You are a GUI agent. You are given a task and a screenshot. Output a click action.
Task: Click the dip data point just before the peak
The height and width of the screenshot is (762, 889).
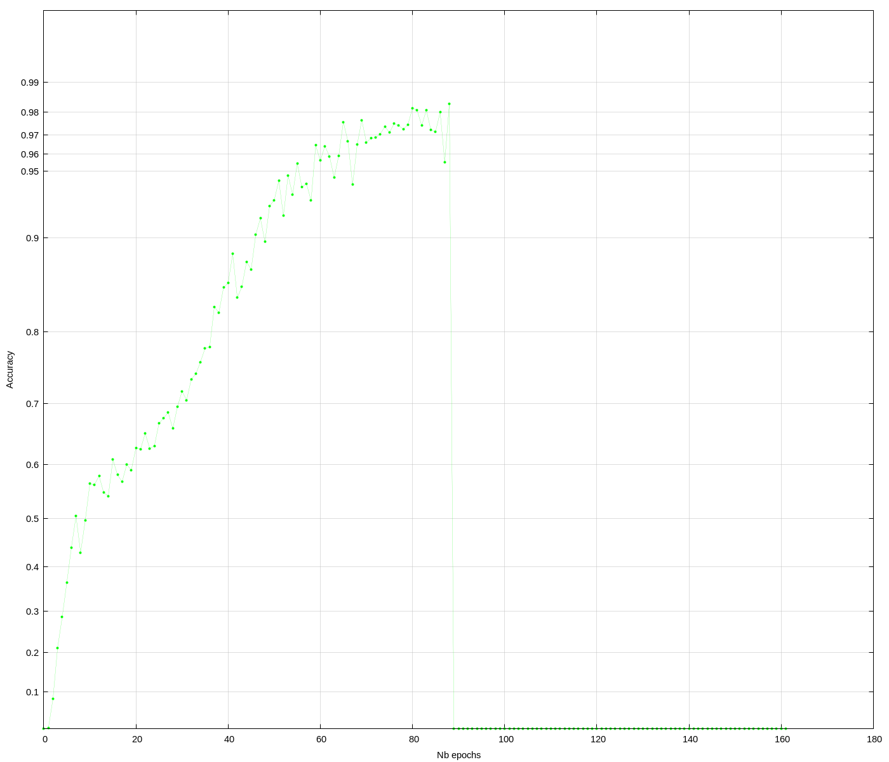[x=444, y=162]
